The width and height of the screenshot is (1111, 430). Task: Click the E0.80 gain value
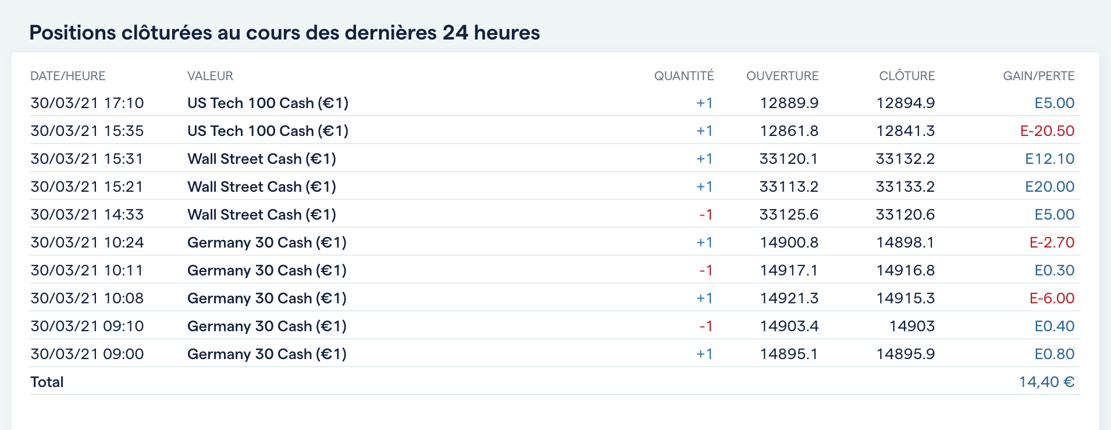pyautogui.click(x=1054, y=354)
